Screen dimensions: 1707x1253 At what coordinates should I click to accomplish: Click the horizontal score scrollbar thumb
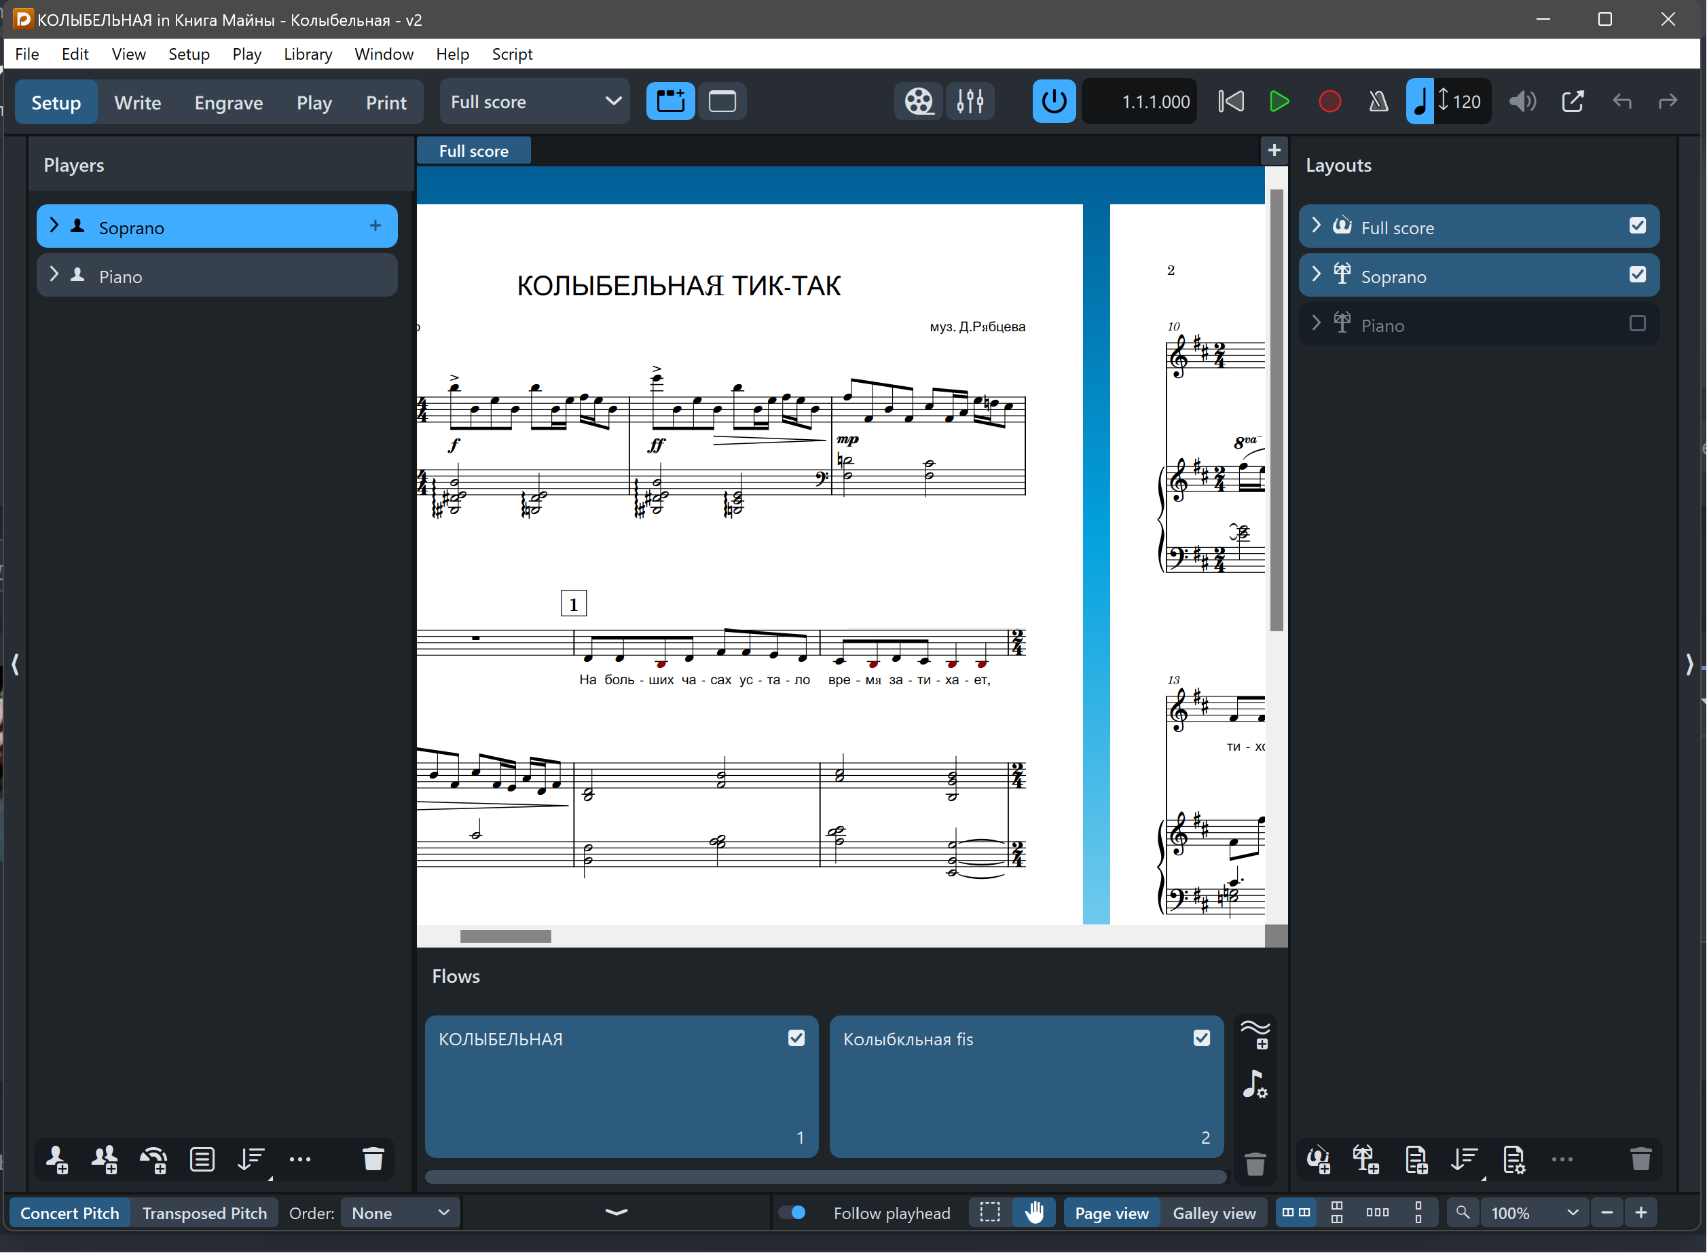[505, 936]
